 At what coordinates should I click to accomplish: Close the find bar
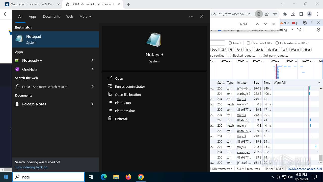(273, 24)
